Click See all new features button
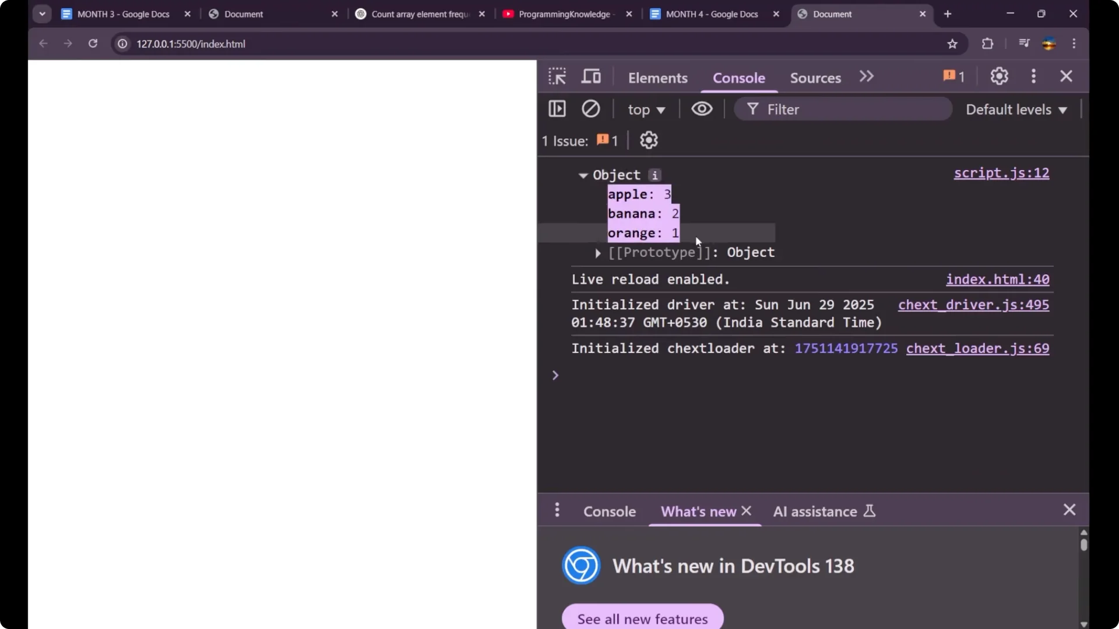This screenshot has height=629, width=1119. [x=642, y=619]
